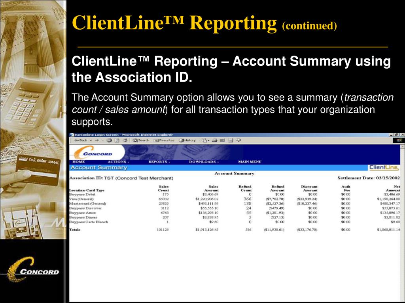The width and height of the screenshot is (405, 303).
Task: Click Buypass Amex sales count '6763'
Action: [165, 213]
